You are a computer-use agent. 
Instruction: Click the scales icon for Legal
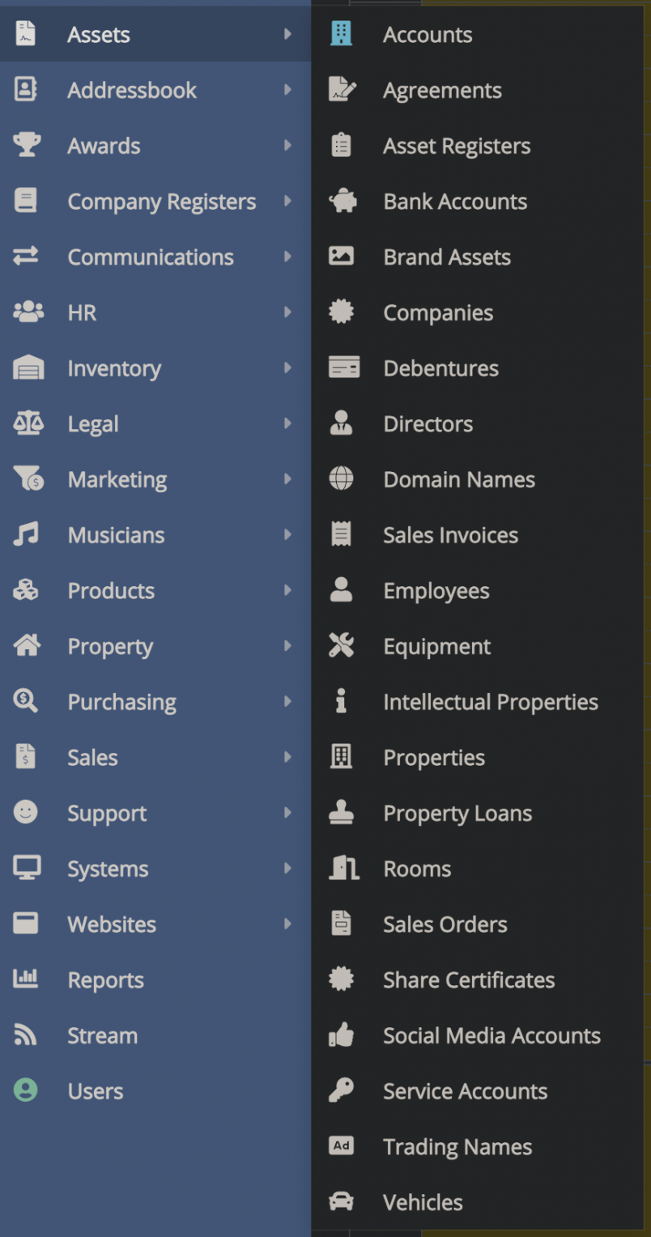pyautogui.click(x=27, y=423)
